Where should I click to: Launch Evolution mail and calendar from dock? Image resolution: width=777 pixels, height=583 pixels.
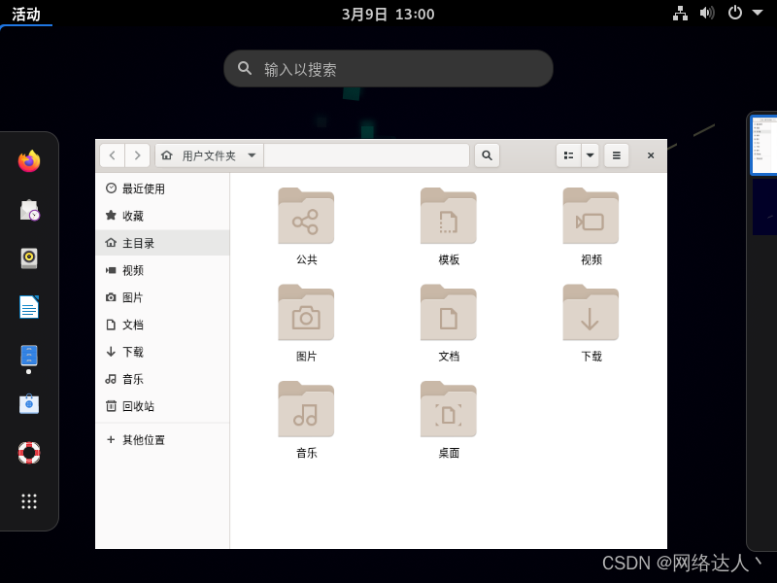pos(29,210)
